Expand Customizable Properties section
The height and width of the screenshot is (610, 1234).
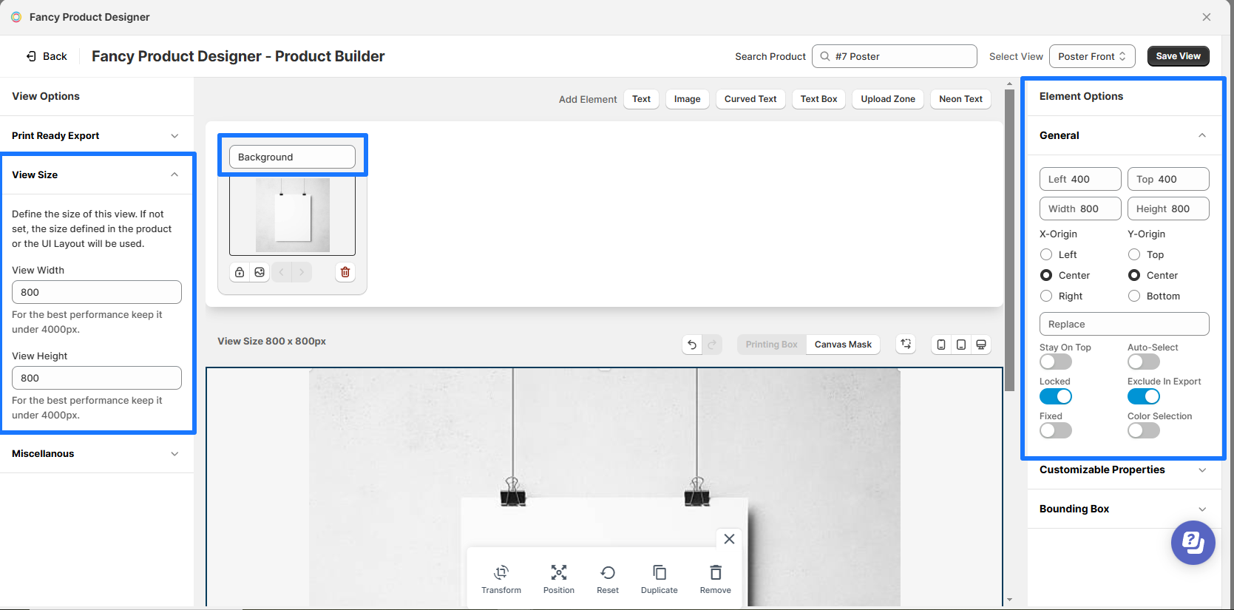1123,470
